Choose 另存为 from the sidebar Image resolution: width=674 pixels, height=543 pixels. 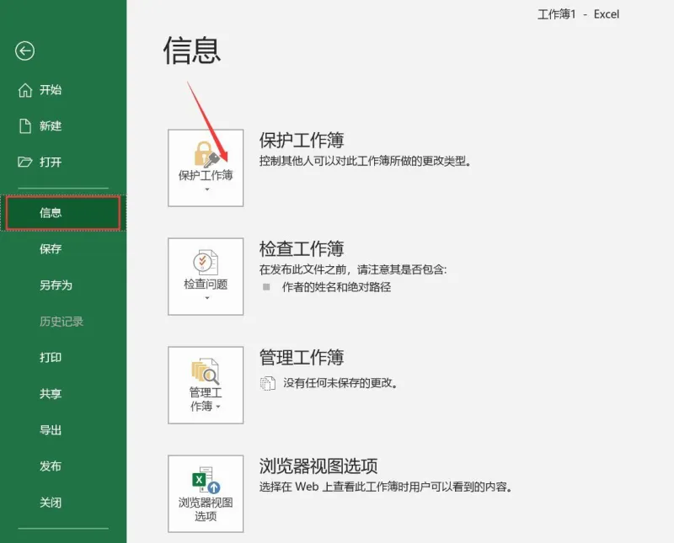coord(56,285)
